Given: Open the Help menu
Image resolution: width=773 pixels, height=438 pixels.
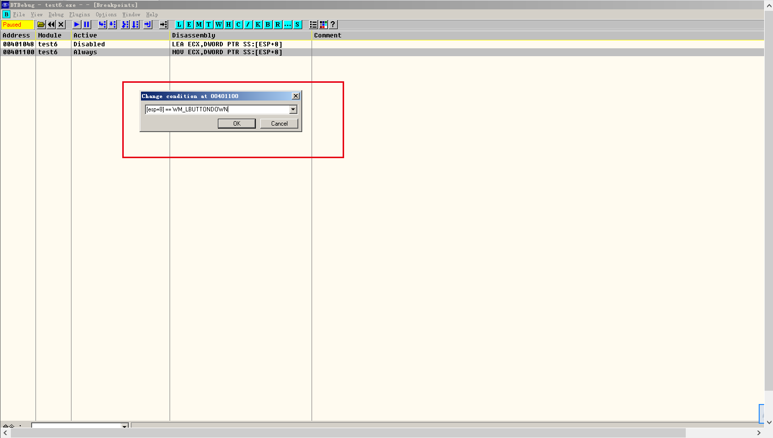Looking at the screenshot, I should [152, 15].
